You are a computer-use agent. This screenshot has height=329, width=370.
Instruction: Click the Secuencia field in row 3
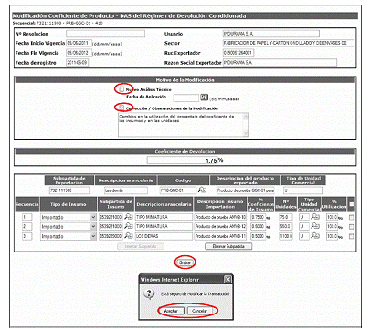tap(27, 236)
